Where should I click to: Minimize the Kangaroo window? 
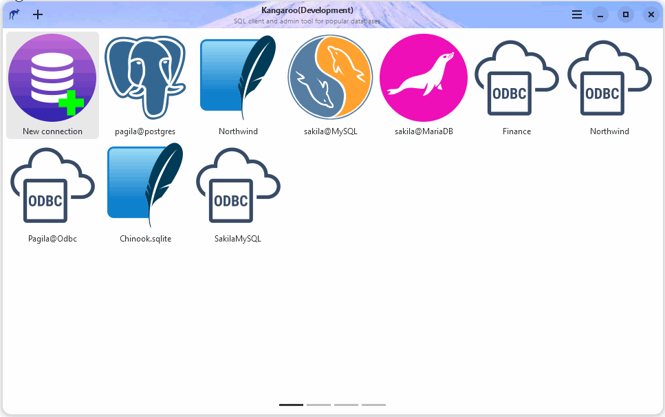coord(600,14)
